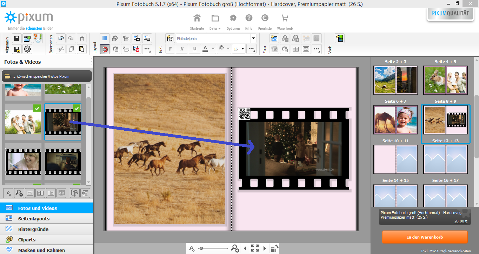
Task: Toggle italic with the K formatting button
Action: (x=182, y=49)
